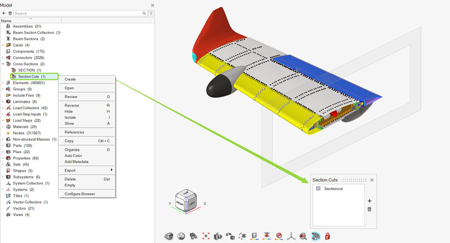This screenshot has width=450, height=243.
Task: Collapse the Cross Sections tree node
Action: point(3,64)
